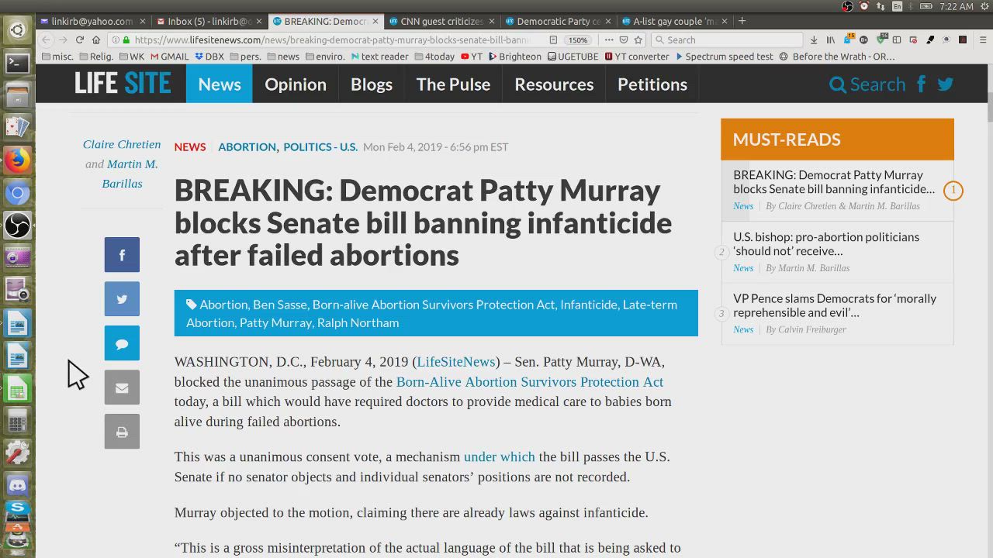The width and height of the screenshot is (993, 558).
Task: Open comments via speech bubble icon
Action: 122,343
